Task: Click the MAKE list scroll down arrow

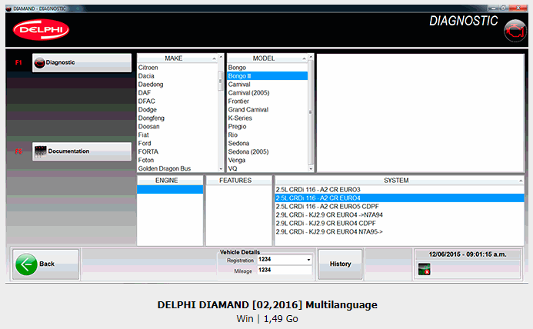Action: [221, 169]
